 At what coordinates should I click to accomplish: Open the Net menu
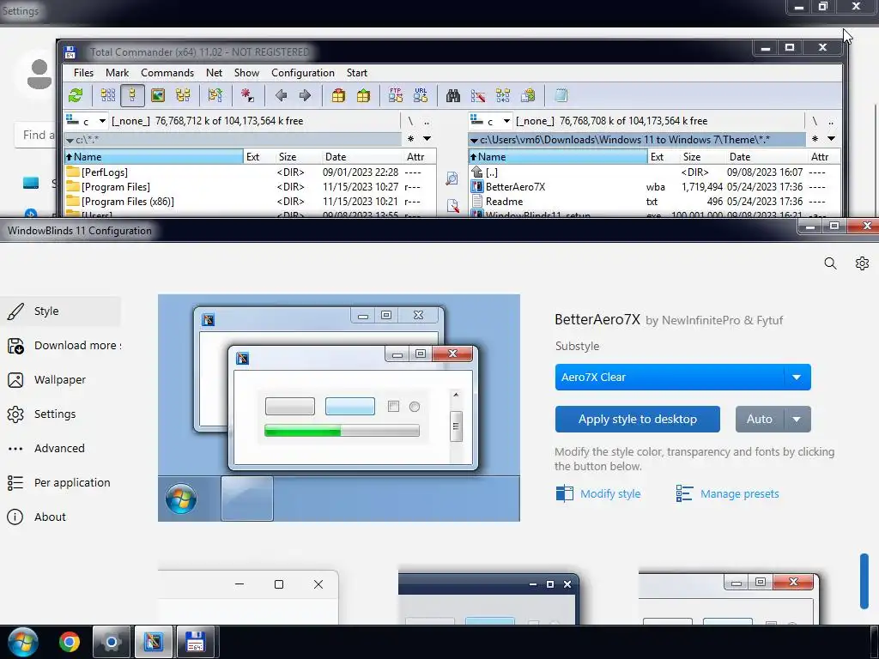point(214,73)
